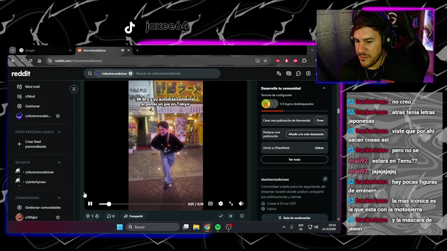Image resolution: width=447 pixels, height=251 pixels.
Task: Click the taskbar Buscar search box
Action: coord(153,227)
